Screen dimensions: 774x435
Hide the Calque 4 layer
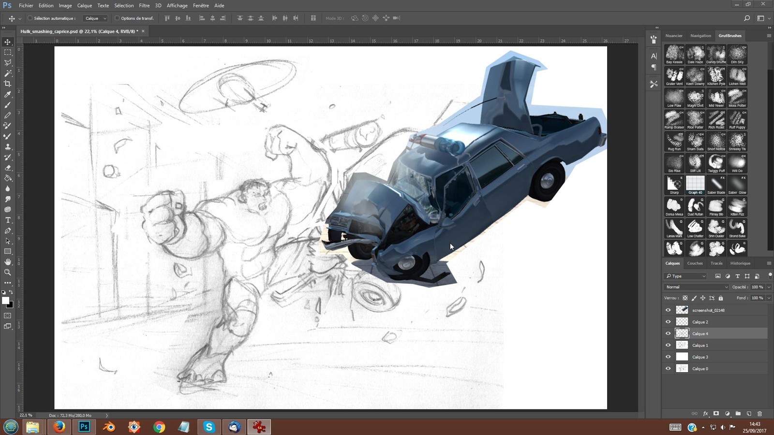(x=668, y=333)
